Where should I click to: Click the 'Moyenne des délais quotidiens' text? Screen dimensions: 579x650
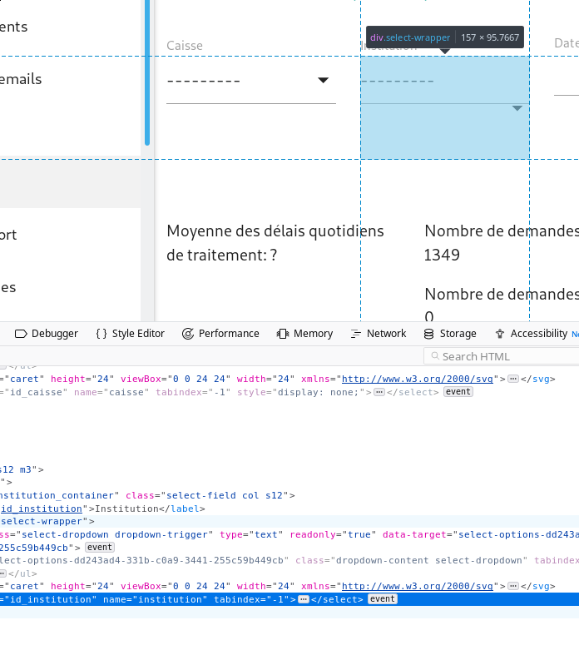(x=275, y=231)
